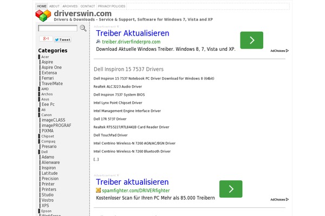
Task: Select the Printer subcategory
Action: click(x=48, y=184)
